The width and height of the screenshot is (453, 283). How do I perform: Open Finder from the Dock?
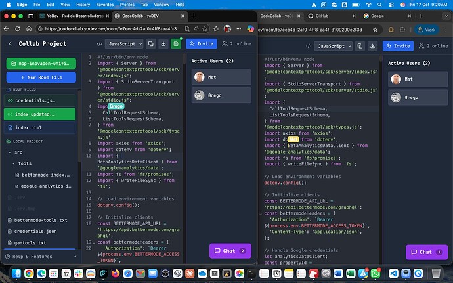point(16,273)
